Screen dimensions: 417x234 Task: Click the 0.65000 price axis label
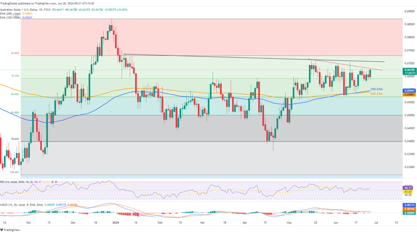410,115
